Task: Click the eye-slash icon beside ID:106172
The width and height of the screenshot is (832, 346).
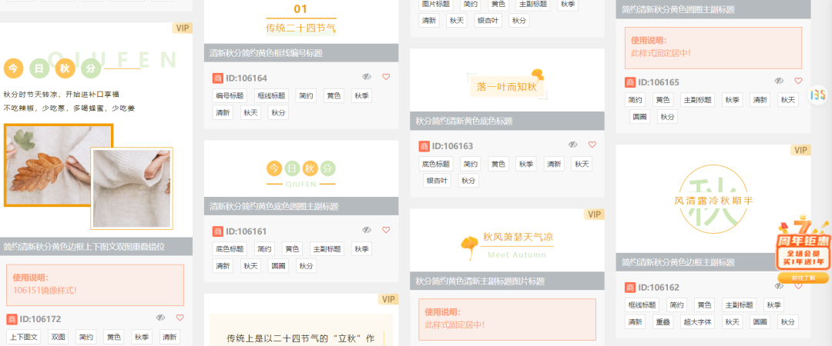Action: click(161, 318)
